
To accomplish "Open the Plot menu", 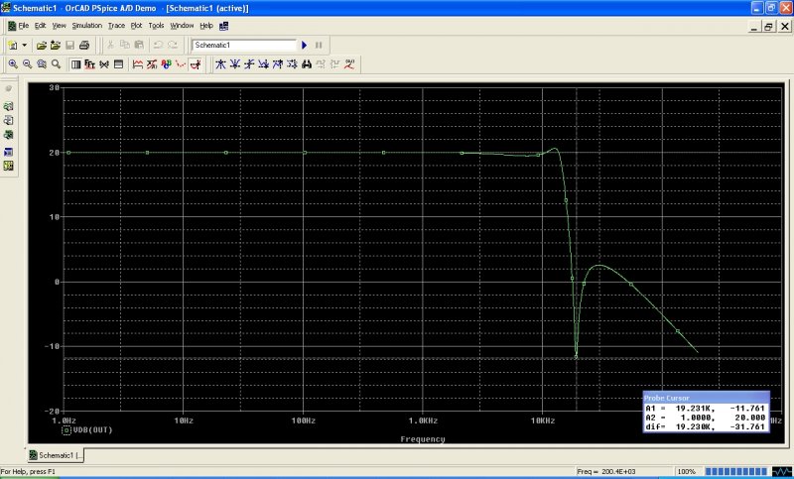I will (136, 26).
